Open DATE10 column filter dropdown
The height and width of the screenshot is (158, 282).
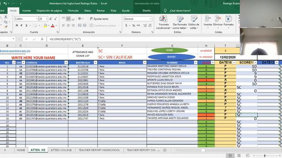tap(234, 62)
